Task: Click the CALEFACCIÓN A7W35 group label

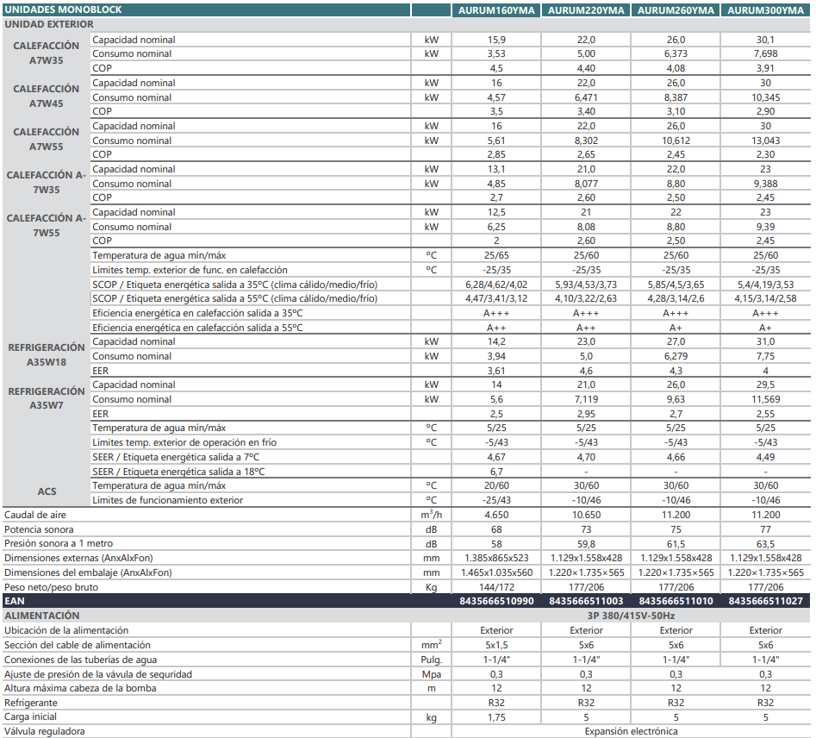Action: [x=47, y=53]
